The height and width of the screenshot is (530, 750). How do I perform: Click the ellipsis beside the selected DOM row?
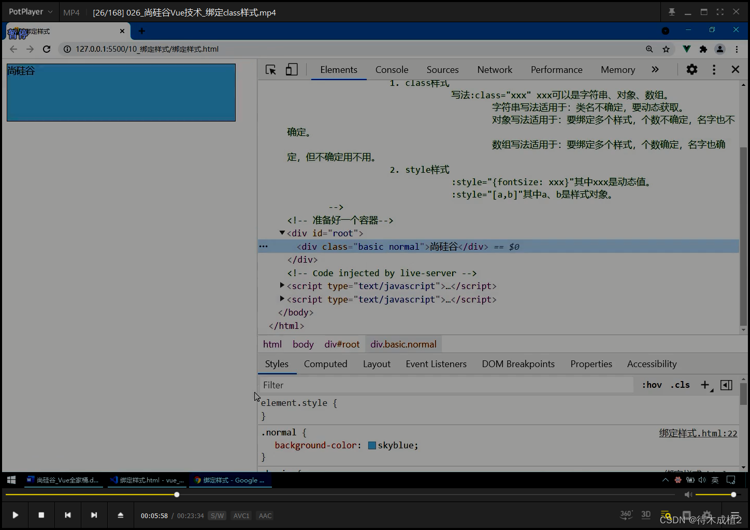tap(263, 247)
